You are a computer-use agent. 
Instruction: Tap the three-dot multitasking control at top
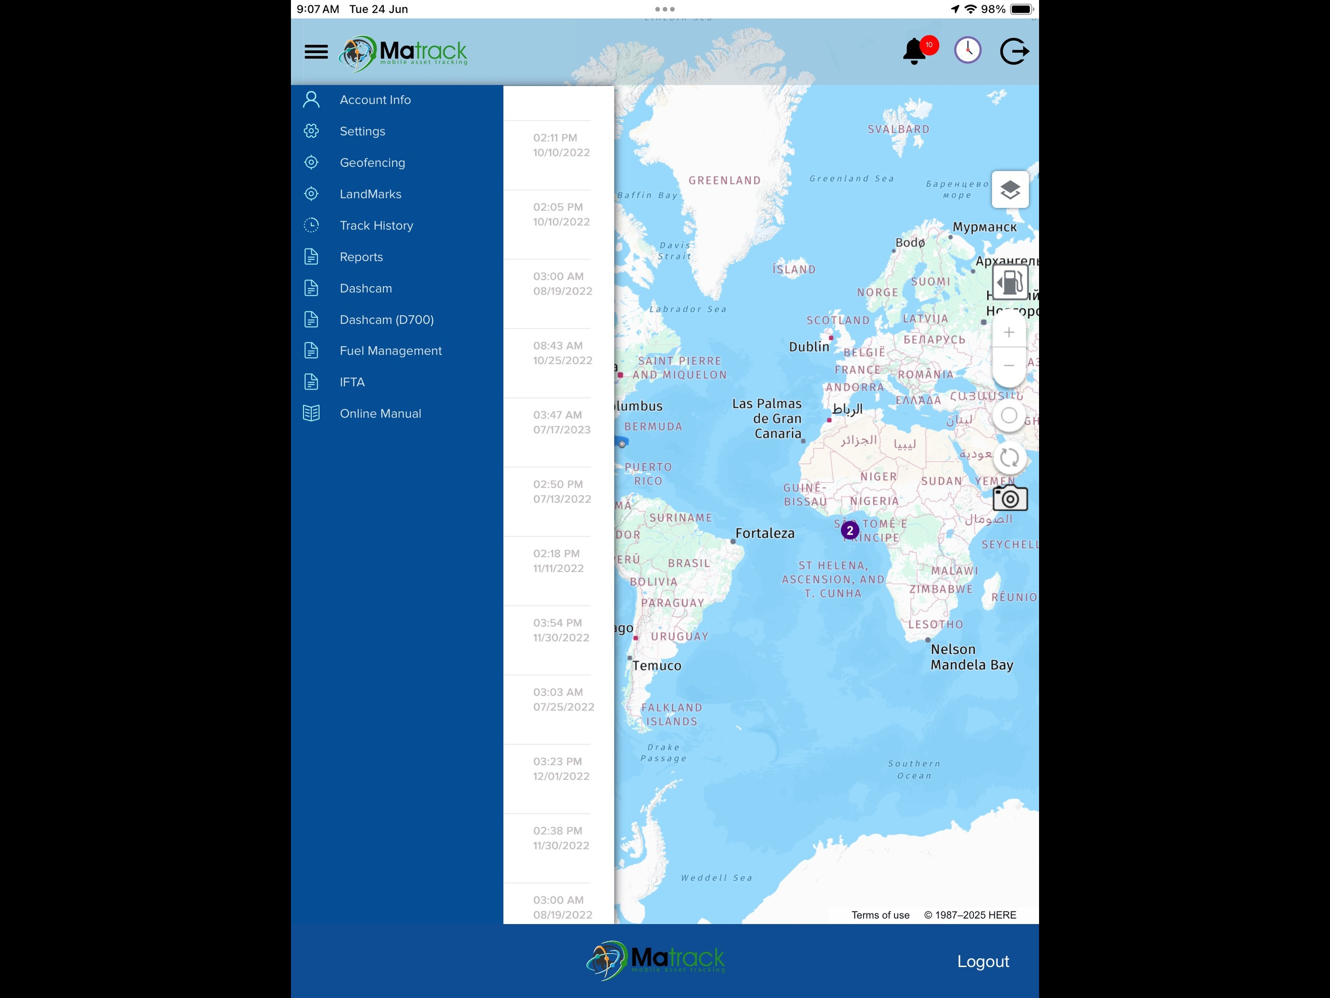point(665,9)
